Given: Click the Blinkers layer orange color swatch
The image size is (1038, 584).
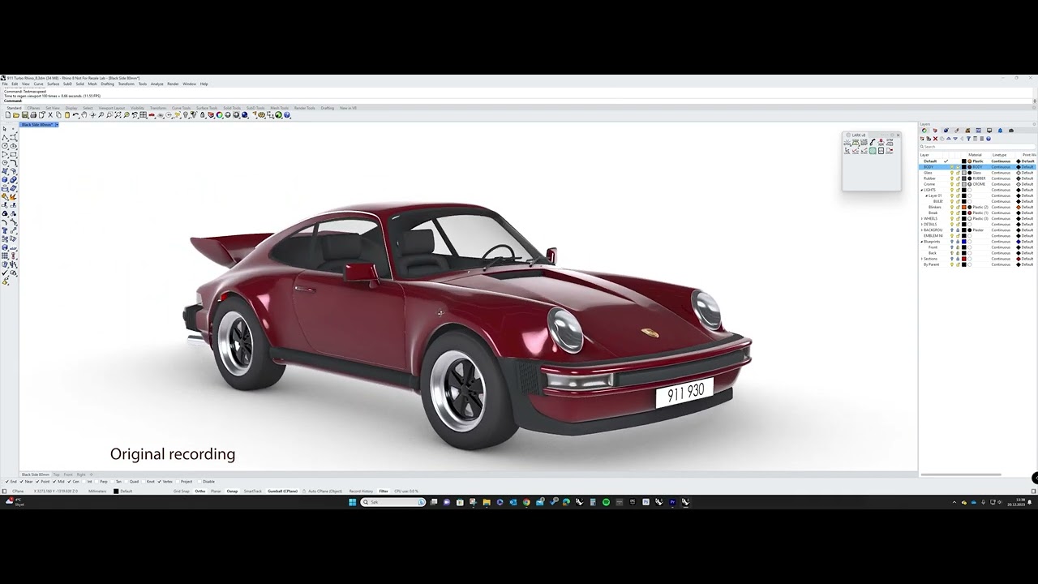Looking at the screenshot, I should click(x=964, y=207).
